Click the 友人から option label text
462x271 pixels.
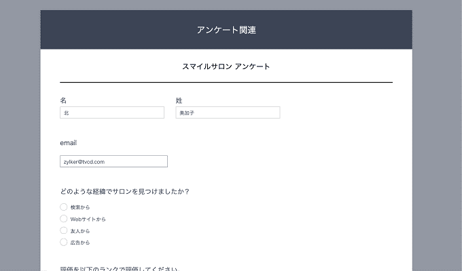tap(80, 230)
